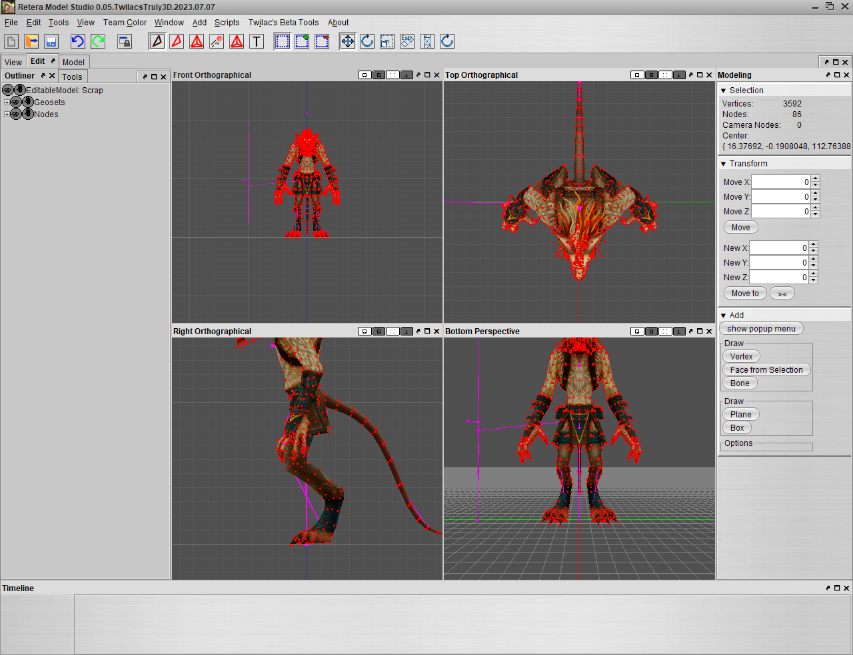853x655 pixels.
Task: Expand the Geosets tree node
Action: tap(7, 103)
